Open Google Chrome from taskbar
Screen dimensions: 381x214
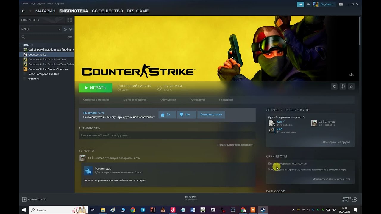(x=133, y=210)
